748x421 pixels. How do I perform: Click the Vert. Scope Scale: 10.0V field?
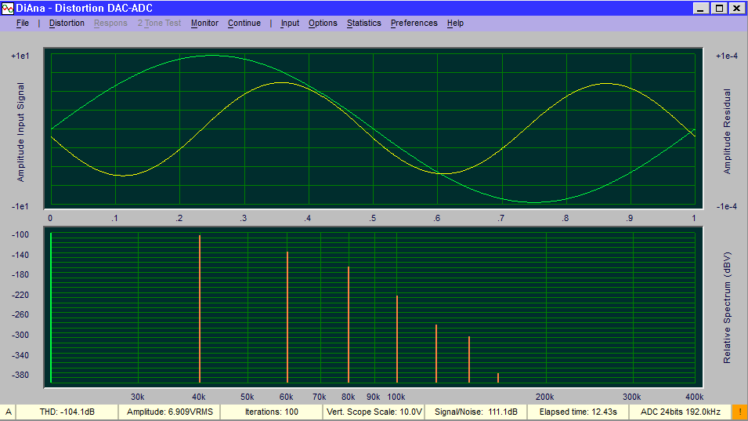point(374,412)
